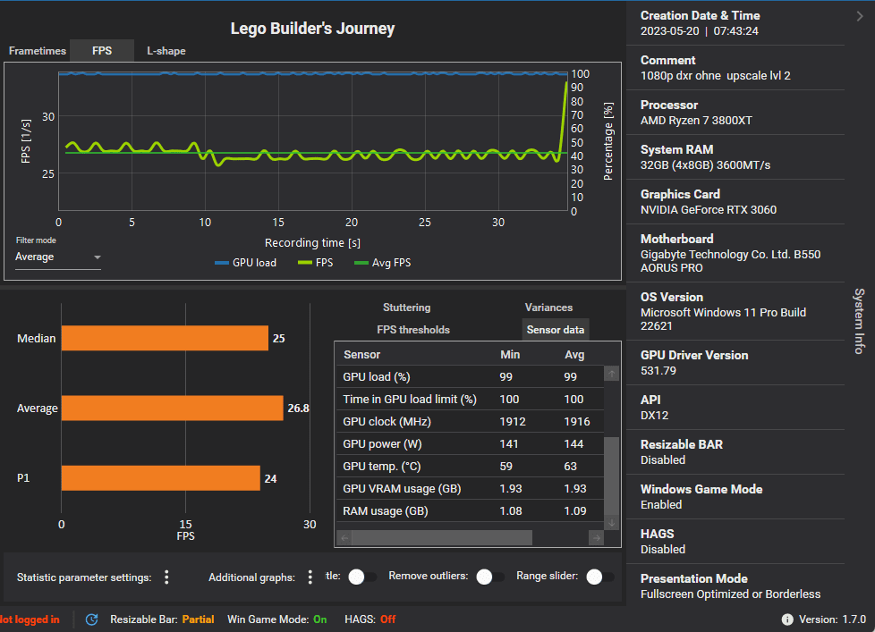This screenshot has height=632, width=875.
Task: Click the P1 orange bar
Action: pos(161,478)
